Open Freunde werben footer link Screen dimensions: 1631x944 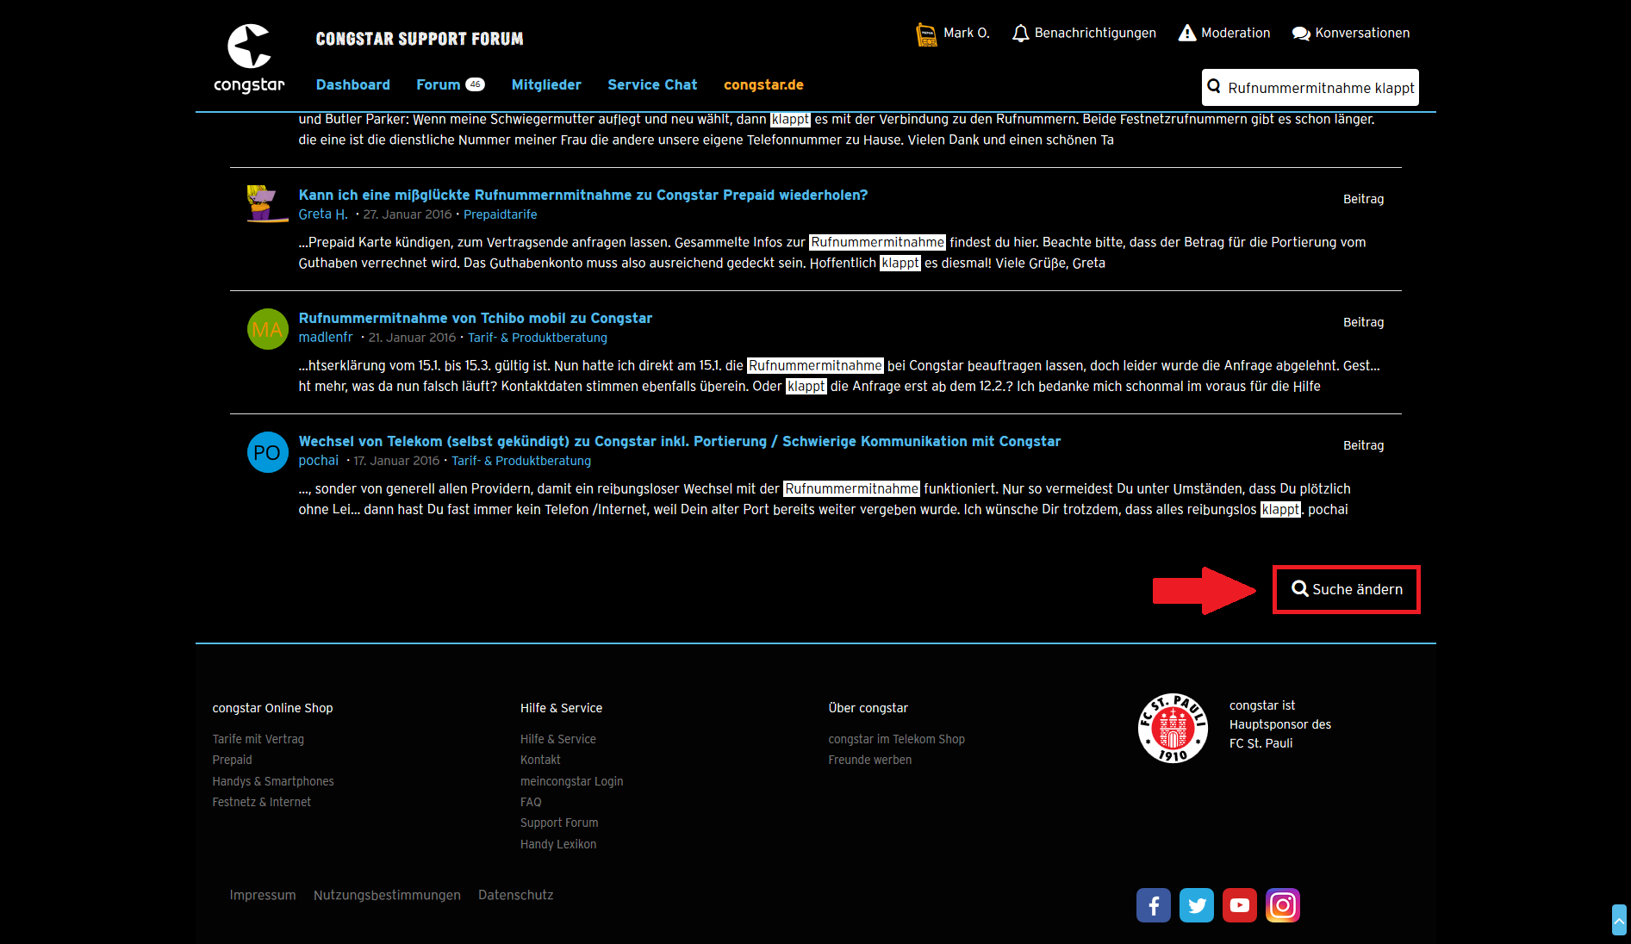pos(870,760)
